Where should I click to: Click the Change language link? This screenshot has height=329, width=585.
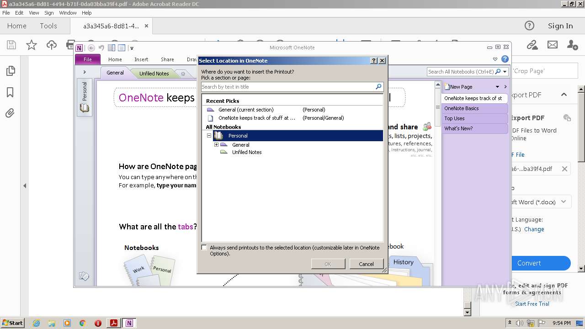coord(534,229)
